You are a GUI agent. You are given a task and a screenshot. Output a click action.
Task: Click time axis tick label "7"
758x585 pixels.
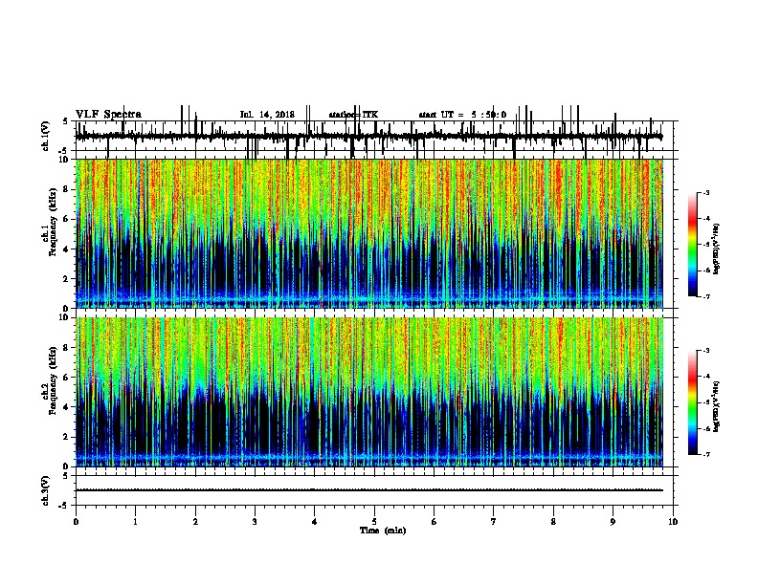[x=494, y=522]
